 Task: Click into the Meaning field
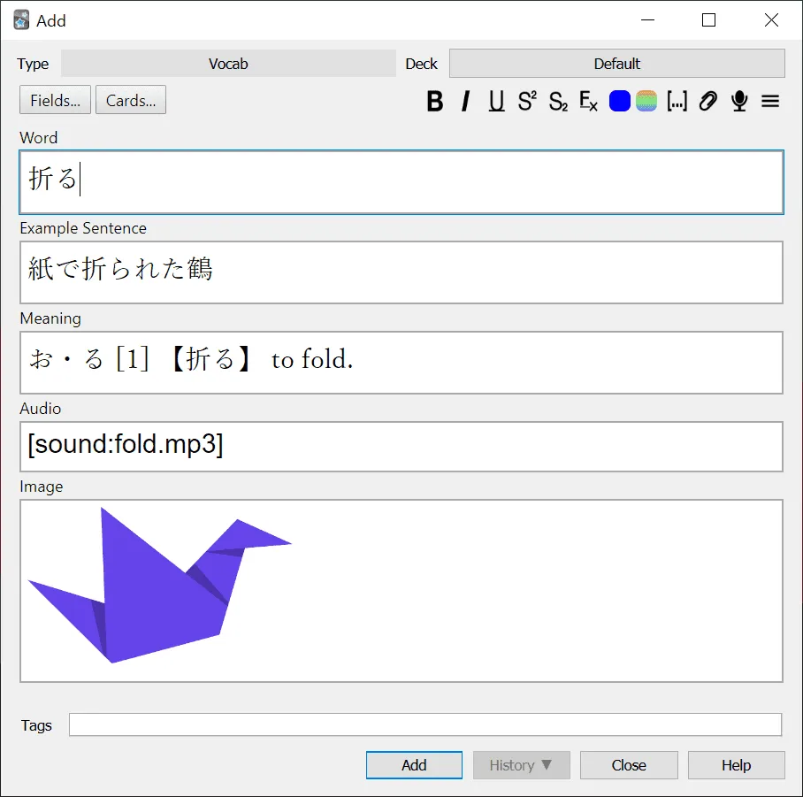tap(401, 363)
